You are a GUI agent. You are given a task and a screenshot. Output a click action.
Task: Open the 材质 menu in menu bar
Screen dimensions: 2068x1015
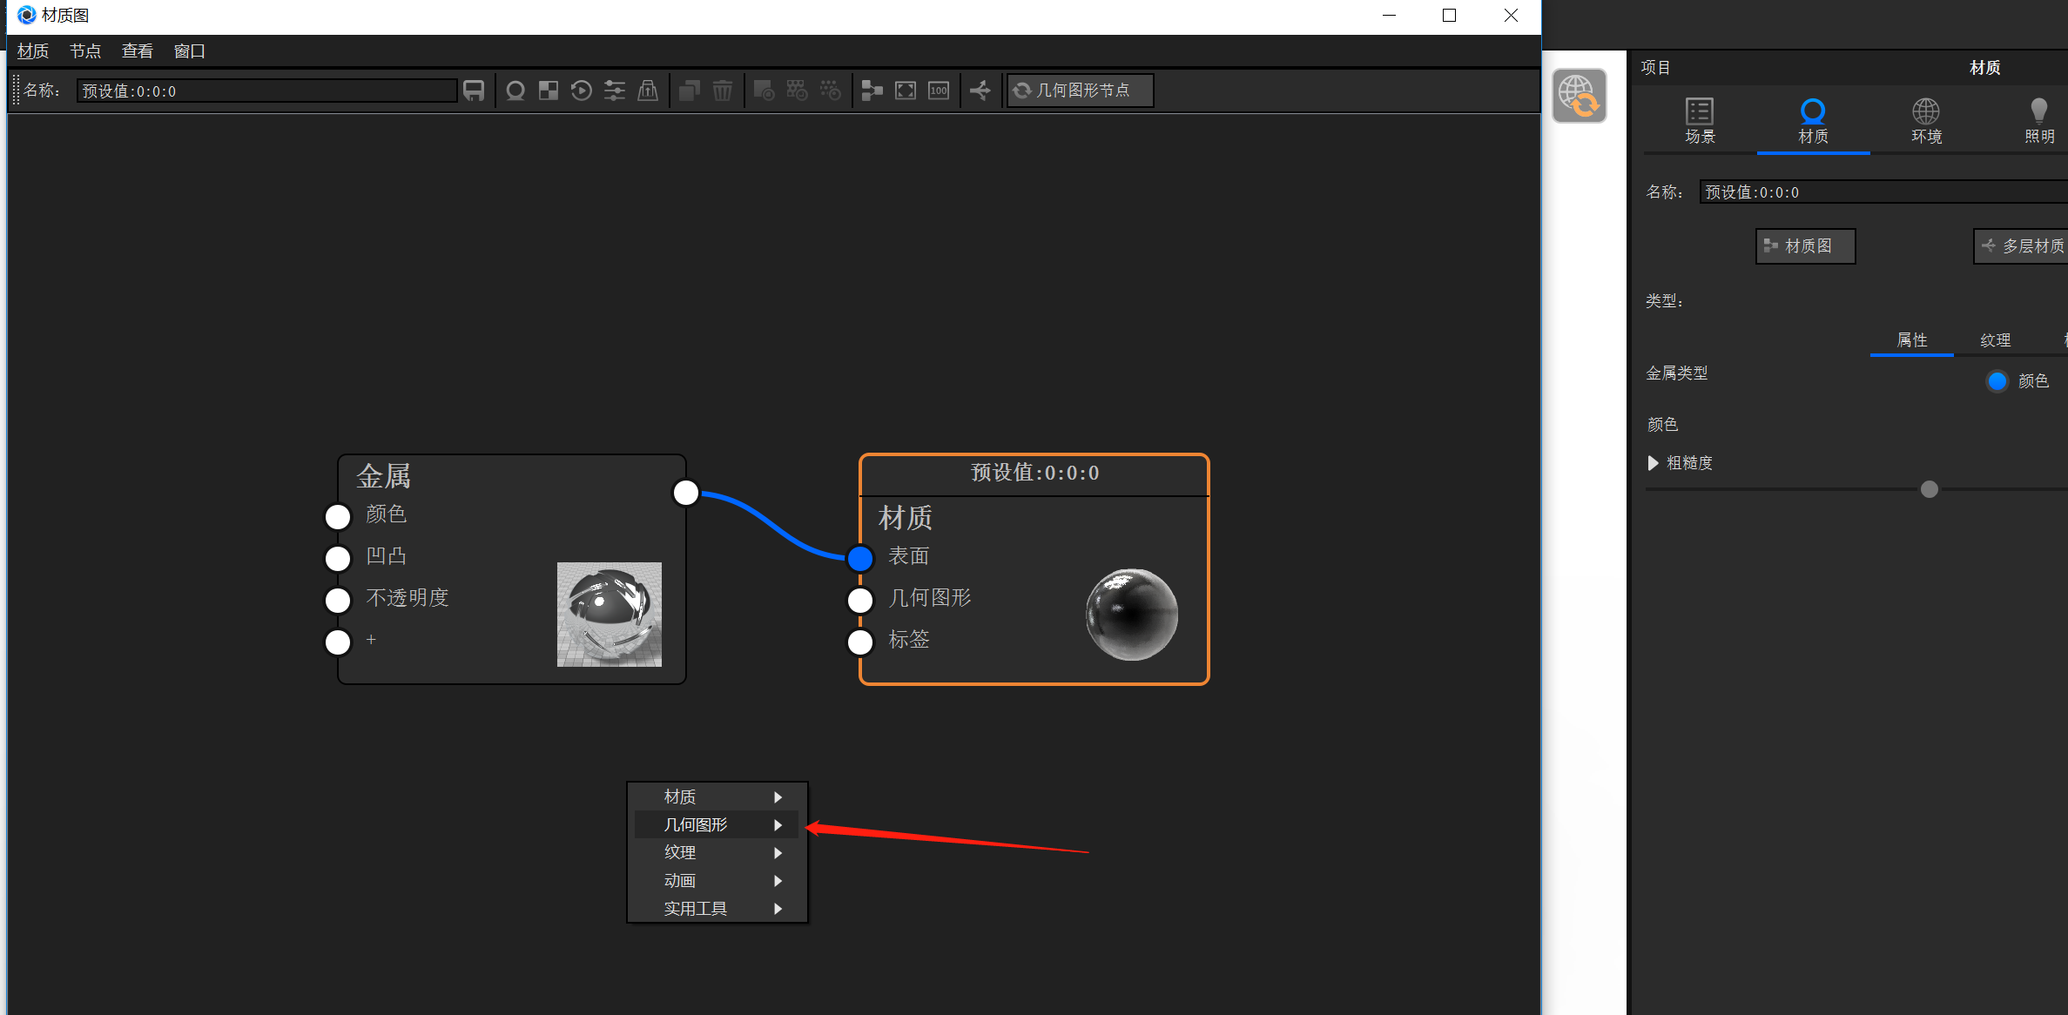point(32,50)
